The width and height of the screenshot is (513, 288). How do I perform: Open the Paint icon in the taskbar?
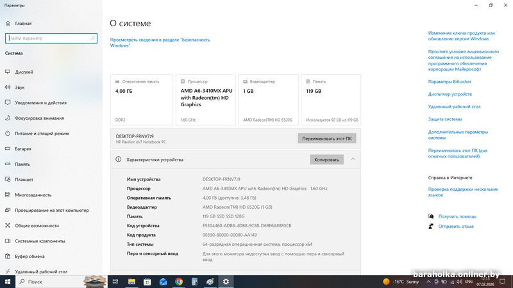pyautogui.click(x=210, y=282)
